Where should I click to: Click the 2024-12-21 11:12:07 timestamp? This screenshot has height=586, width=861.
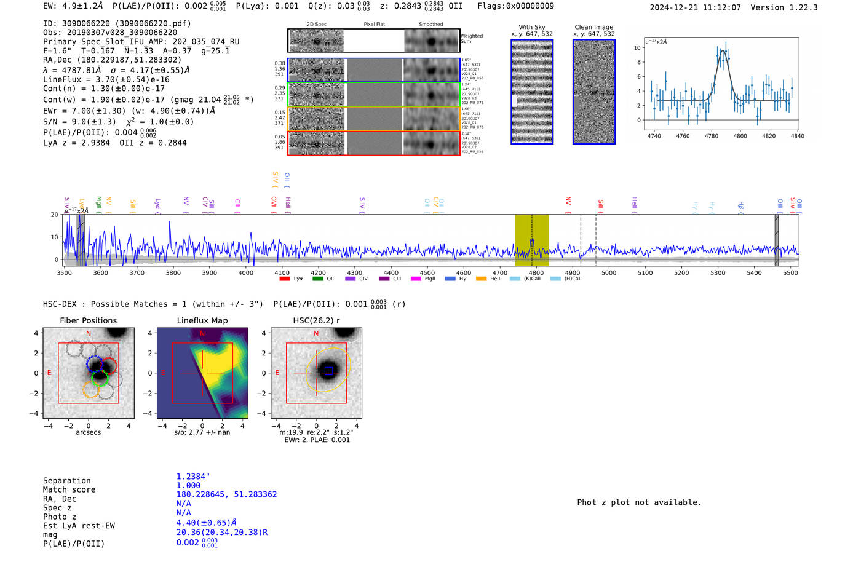[696, 7]
